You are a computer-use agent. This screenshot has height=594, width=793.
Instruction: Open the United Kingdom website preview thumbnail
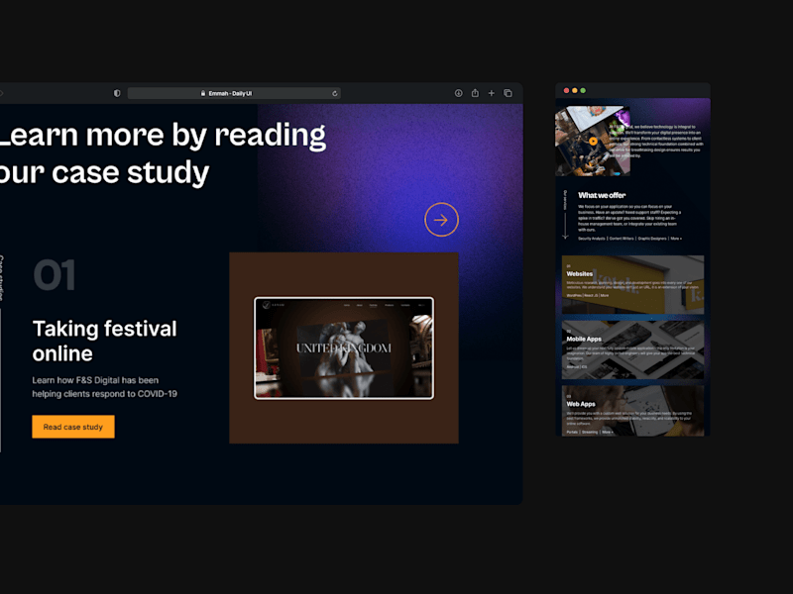point(344,348)
